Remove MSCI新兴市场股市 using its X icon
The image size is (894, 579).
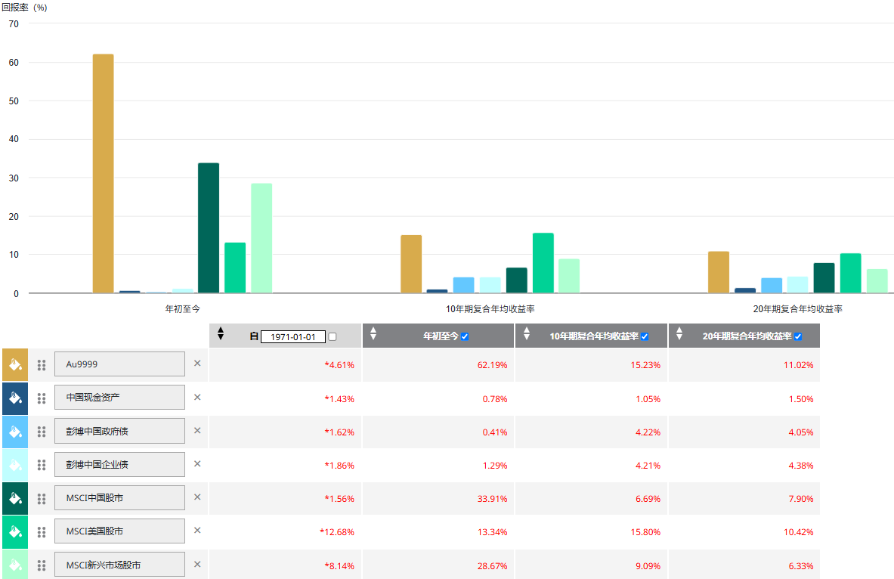pos(197,564)
